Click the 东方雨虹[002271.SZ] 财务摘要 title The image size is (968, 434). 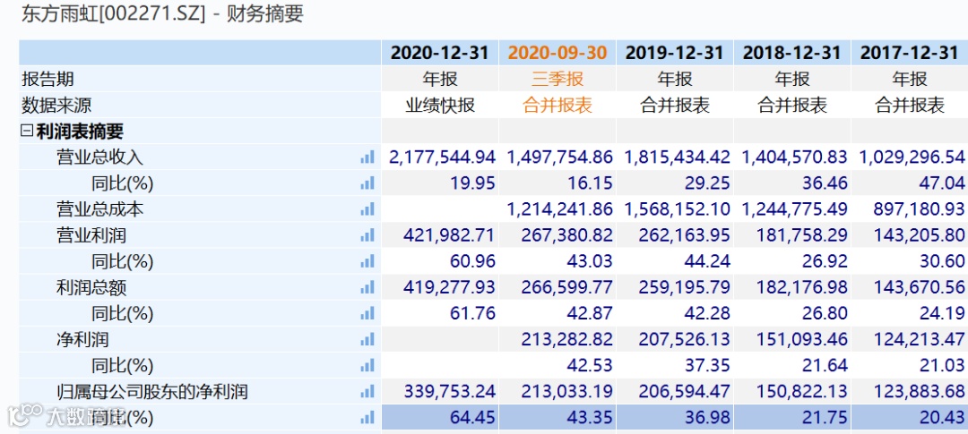(x=162, y=14)
